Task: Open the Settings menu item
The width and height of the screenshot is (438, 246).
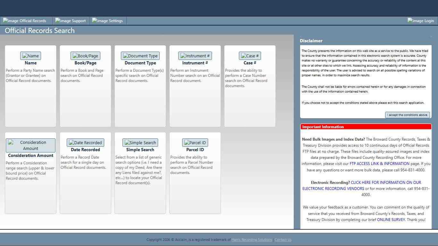Action: [108, 21]
